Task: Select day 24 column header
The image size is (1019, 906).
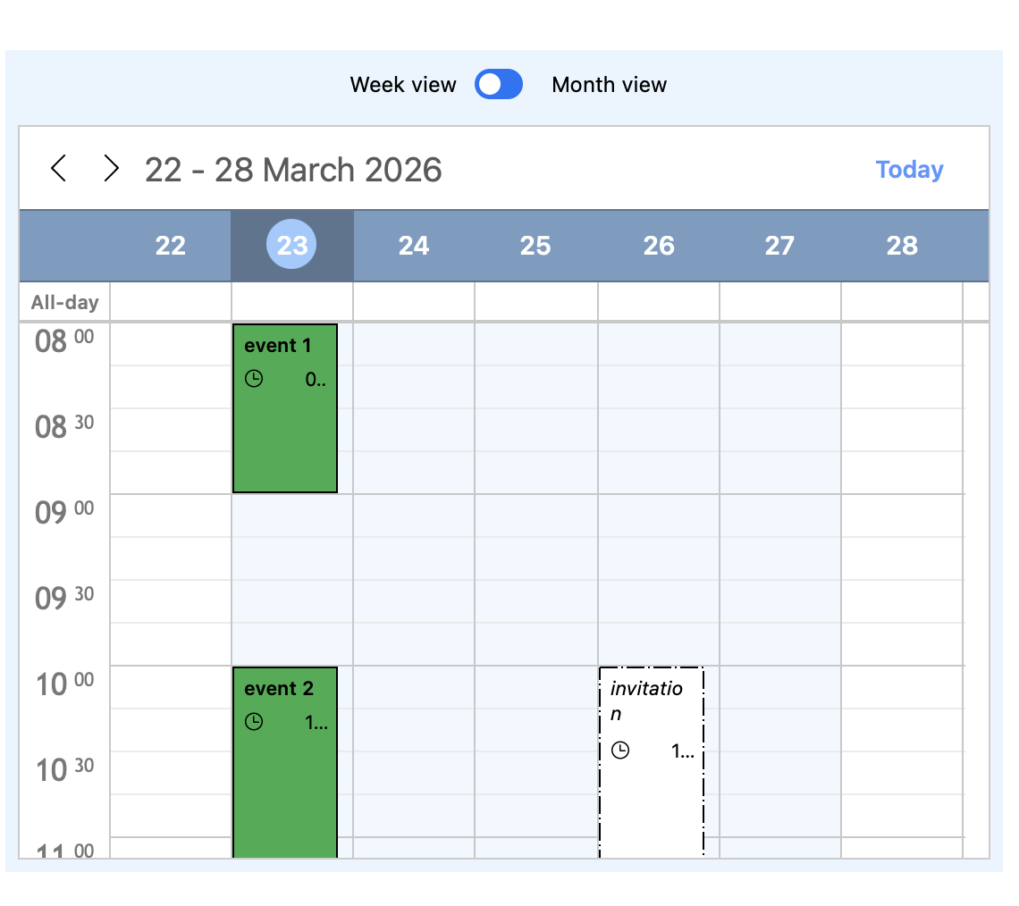Action: pyautogui.click(x=414, y=246)
